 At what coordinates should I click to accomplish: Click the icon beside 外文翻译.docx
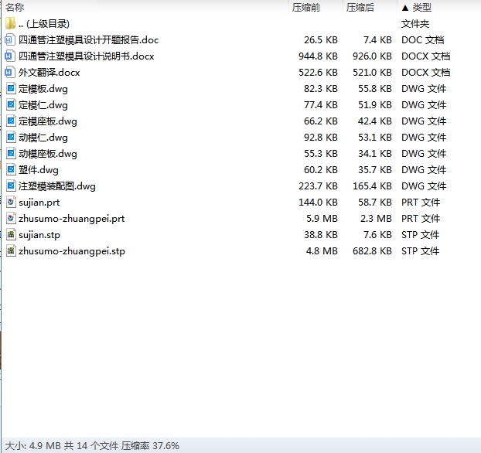point(10,73)
